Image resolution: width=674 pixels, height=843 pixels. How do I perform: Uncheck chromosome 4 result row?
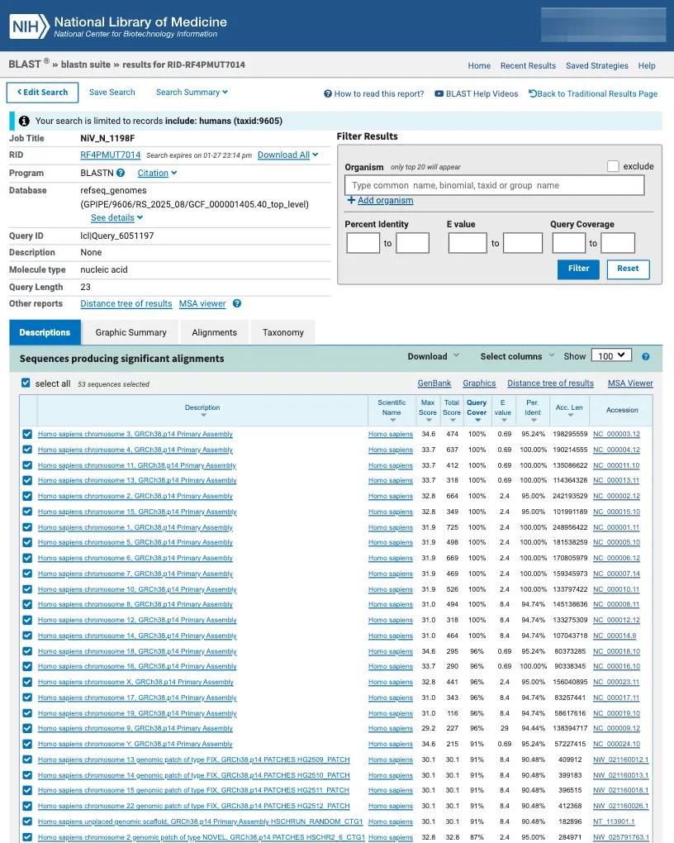coord(27,450)
